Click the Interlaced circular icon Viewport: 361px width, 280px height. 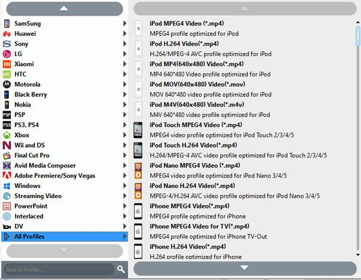[7, 216]
